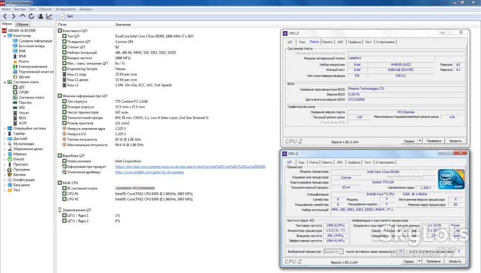Image resolution: width=481 pixels, height=273 pixels.
Task: Select the Мультимедіа speaker icon
Action: click(x=9, y=144)
